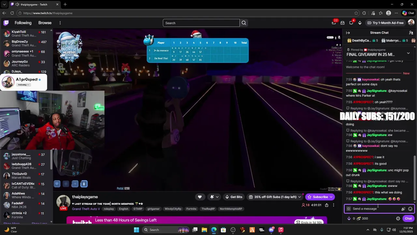
Task: Collapse the Stream Chat panel arrow
Action: coord(348,33)
